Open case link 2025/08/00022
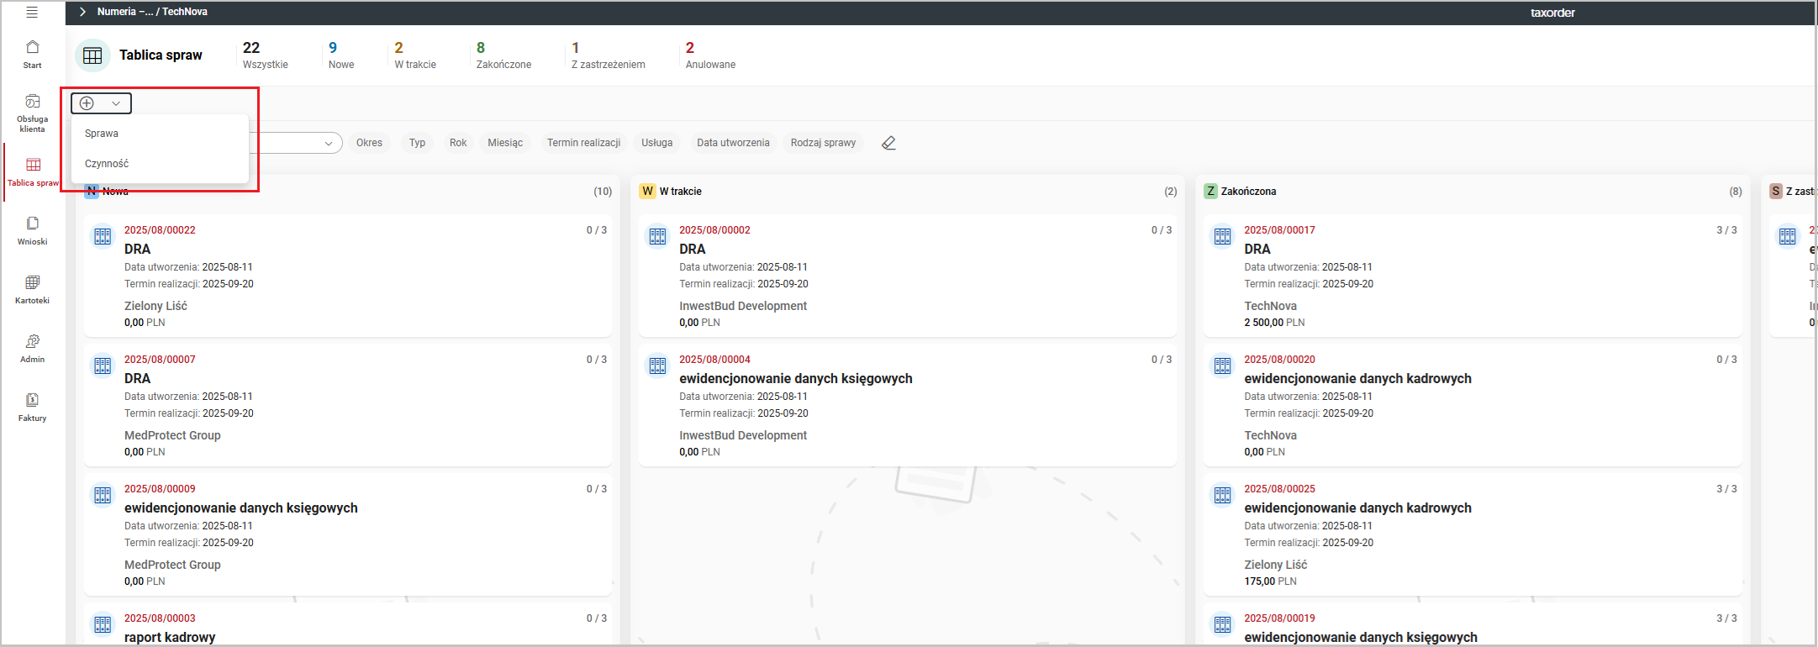Image resolution: width=1818 pixels, height=647 pixels. [160, 230]
